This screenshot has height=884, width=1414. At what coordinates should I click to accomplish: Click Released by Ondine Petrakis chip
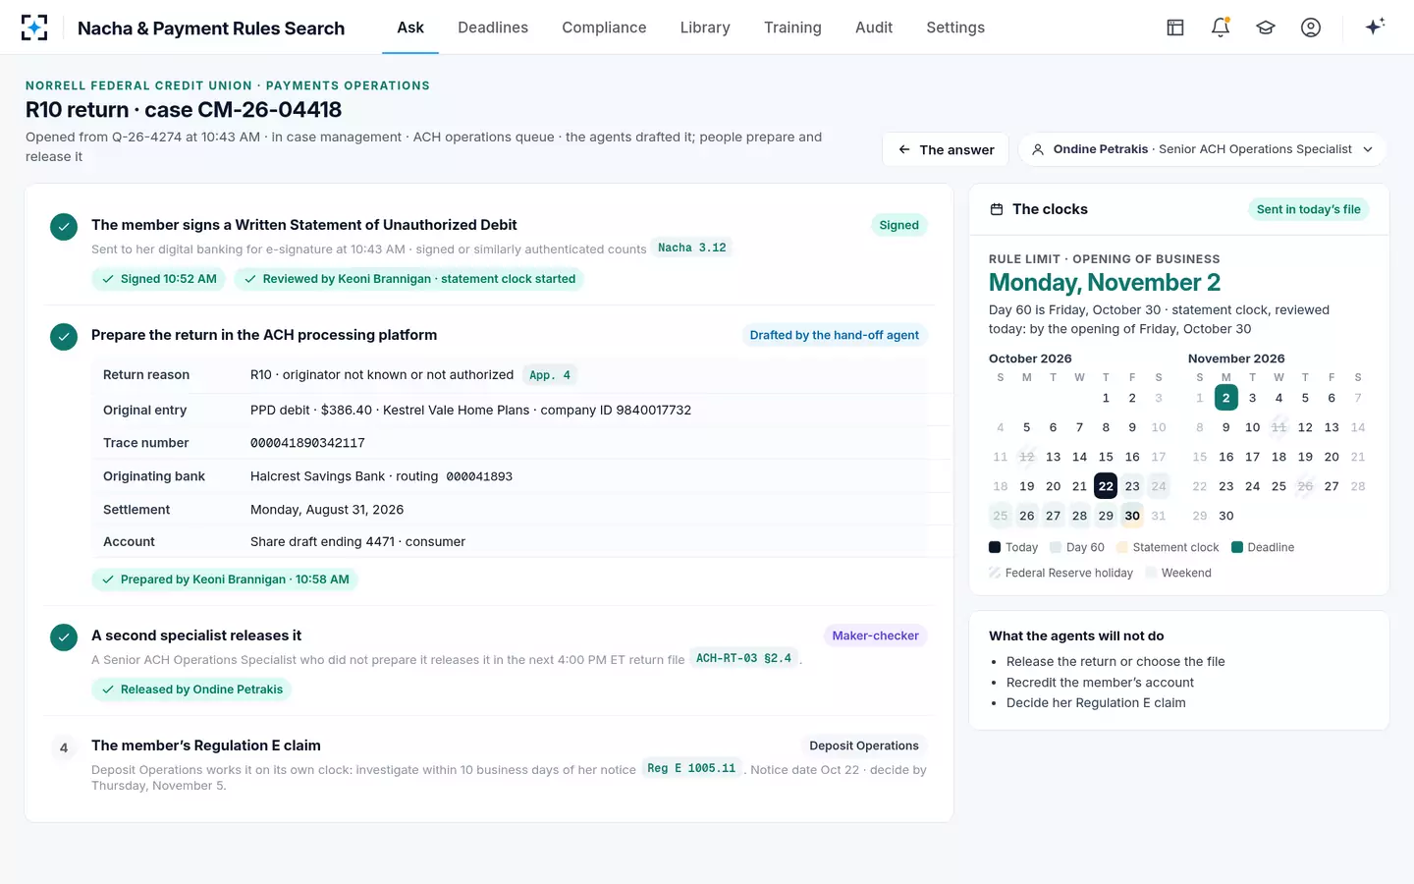click(191, 690)
